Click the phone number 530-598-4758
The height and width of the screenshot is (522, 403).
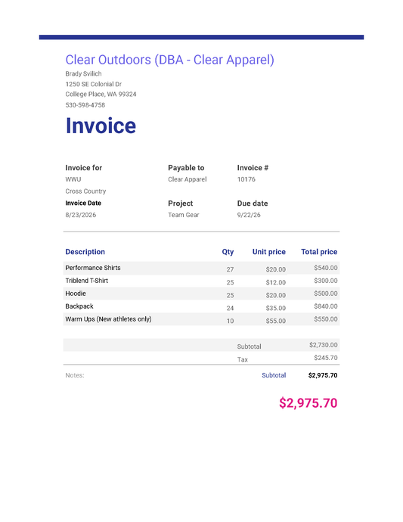click(85, 105)
